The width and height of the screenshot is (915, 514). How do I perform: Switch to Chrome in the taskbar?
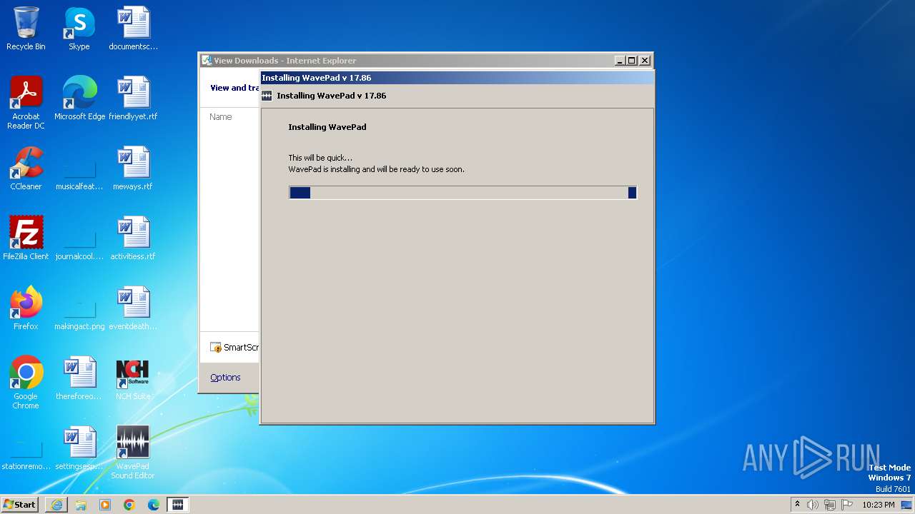tap(129, 505)
